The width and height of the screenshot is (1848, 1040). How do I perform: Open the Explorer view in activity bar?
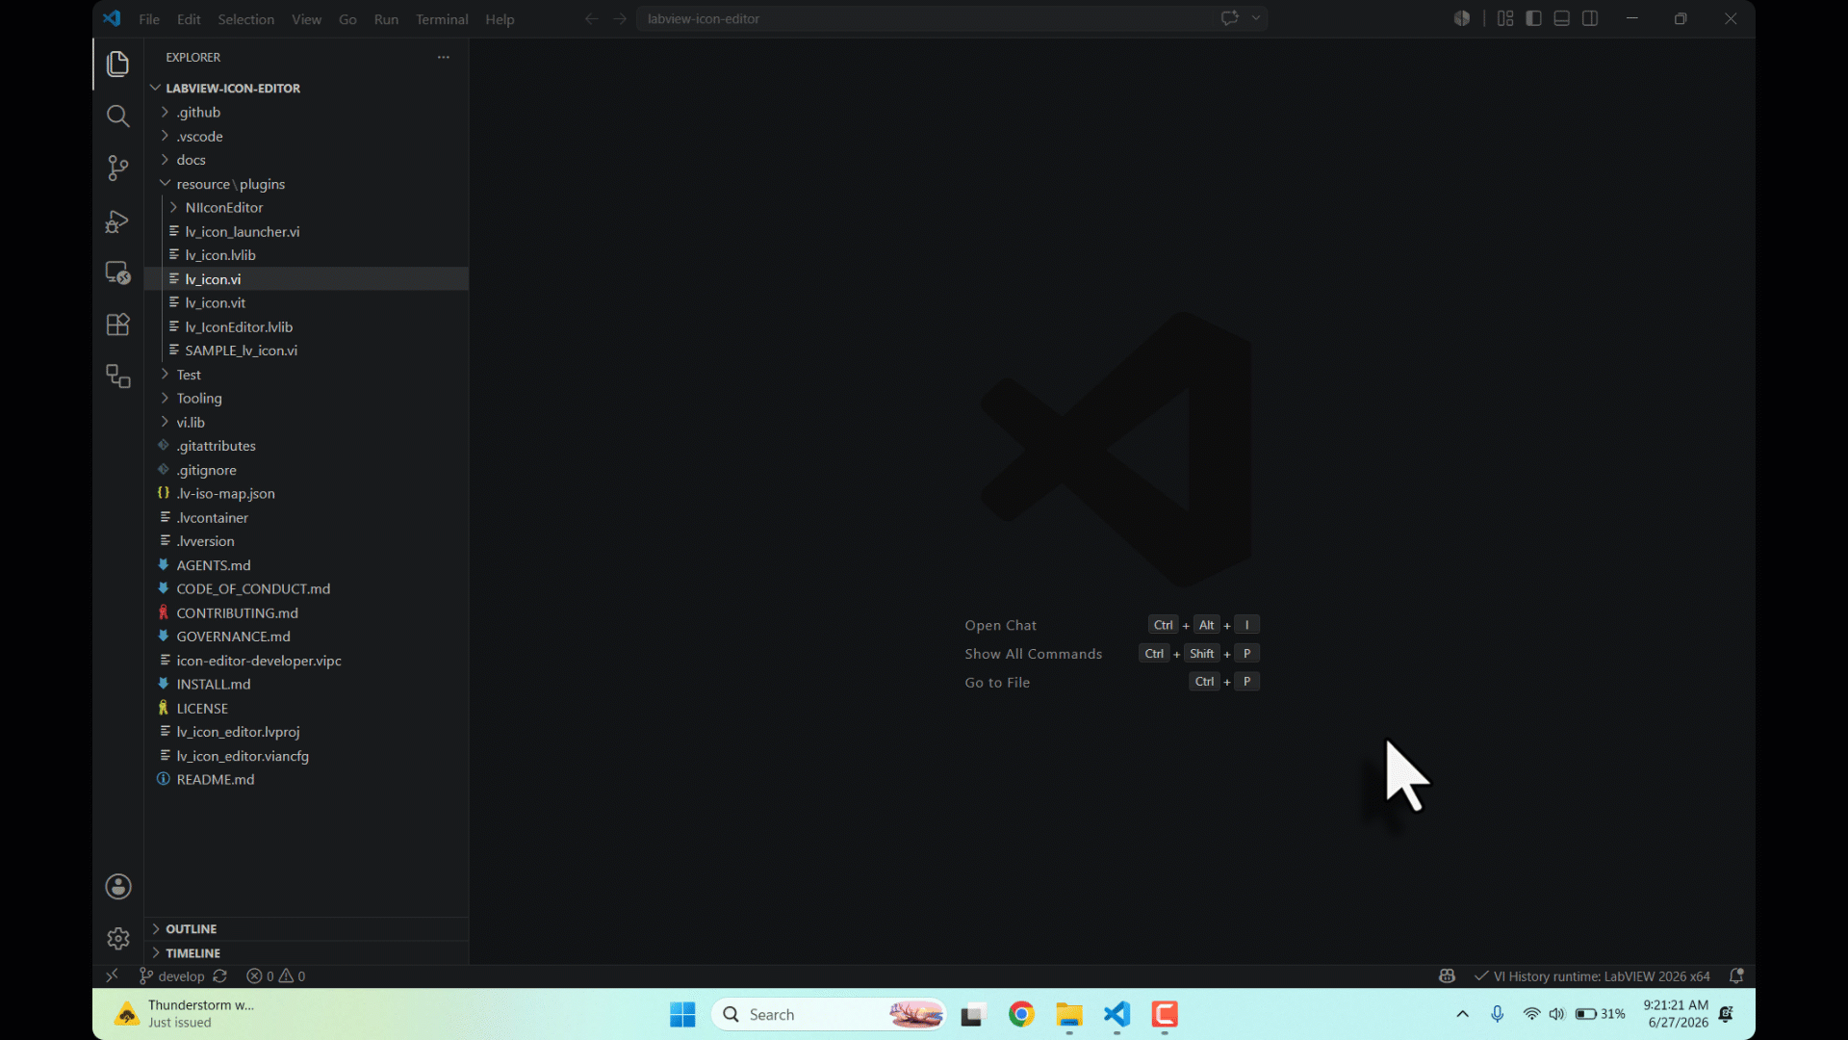click(117, 65)
